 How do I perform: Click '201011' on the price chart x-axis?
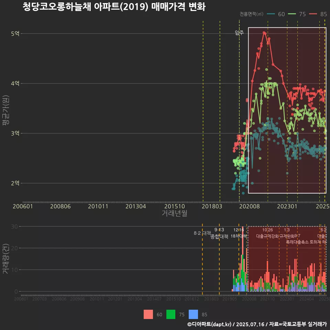click(x=98, y=206)
